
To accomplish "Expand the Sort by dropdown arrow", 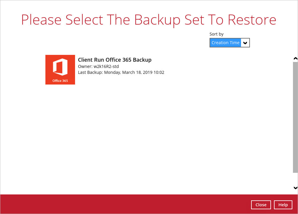I will [x=245, y=43].
